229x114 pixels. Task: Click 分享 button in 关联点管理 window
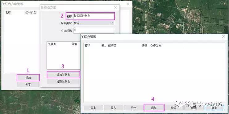[93, 108]
